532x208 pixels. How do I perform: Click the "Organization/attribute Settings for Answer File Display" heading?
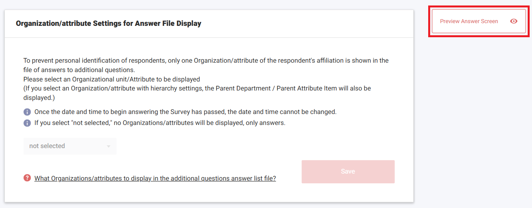point(109,24)
